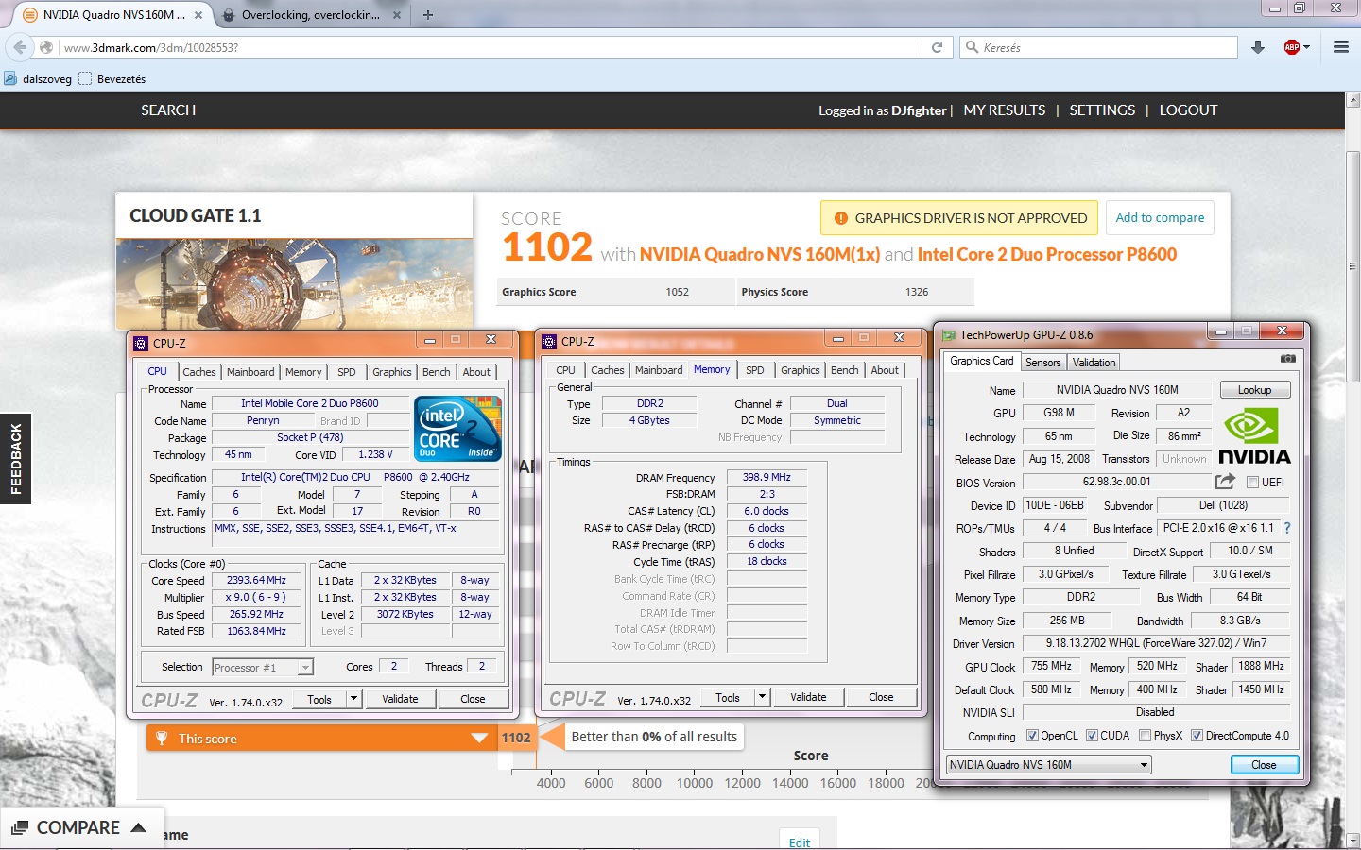
Task: Click the dalszöveg bookmark icon
Action: click(10, 78)
